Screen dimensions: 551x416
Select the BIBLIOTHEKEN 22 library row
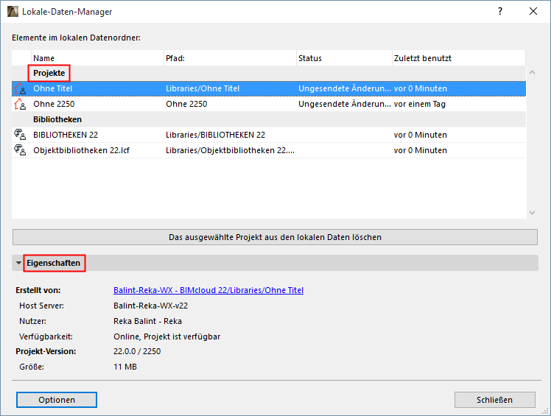point(221,135)
